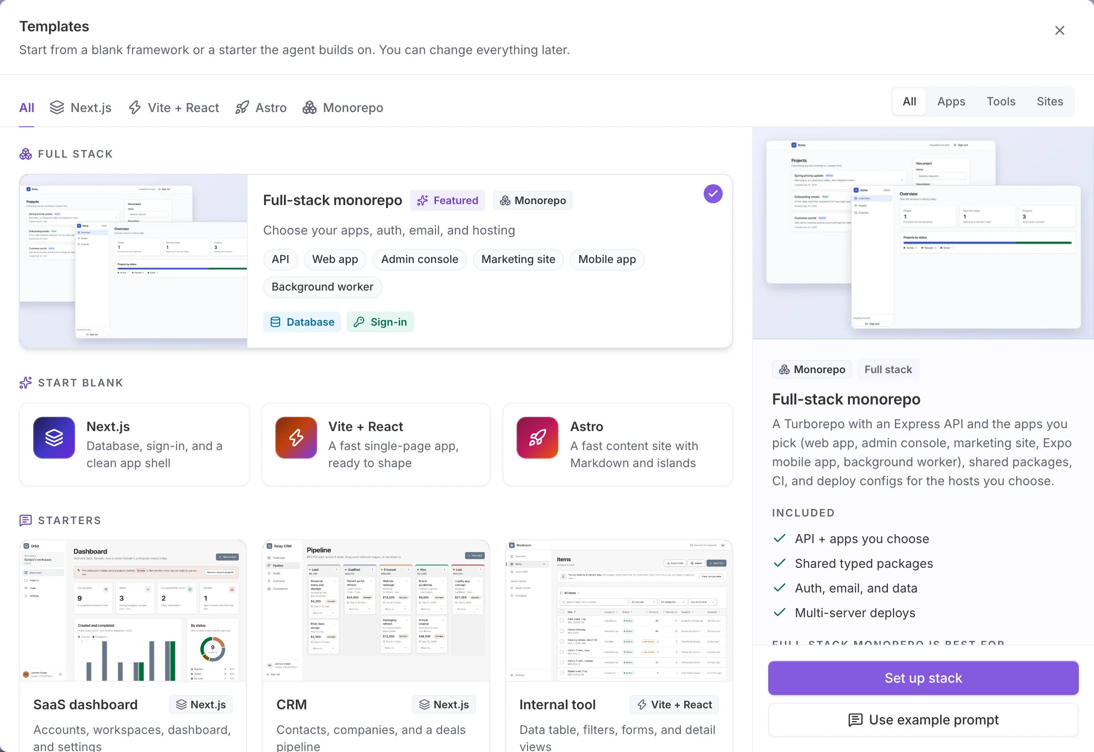Click the SaaS dashboard title
The height and width of the screenshot is (752, 1094).
click(85, 705)
